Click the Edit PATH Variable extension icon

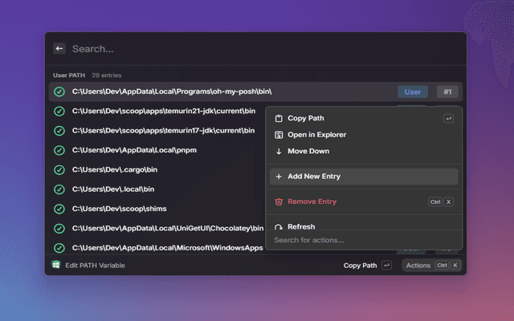click(x=56, y=265)
